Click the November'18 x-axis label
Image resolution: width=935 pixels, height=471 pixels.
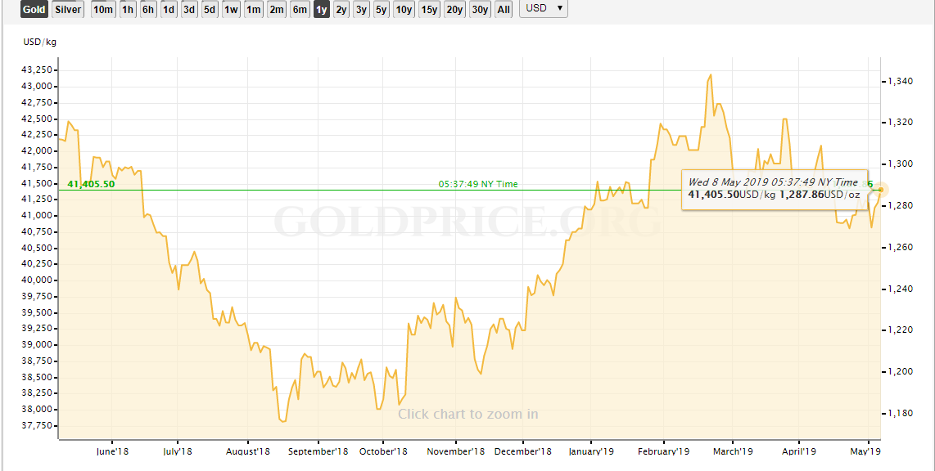455,452
